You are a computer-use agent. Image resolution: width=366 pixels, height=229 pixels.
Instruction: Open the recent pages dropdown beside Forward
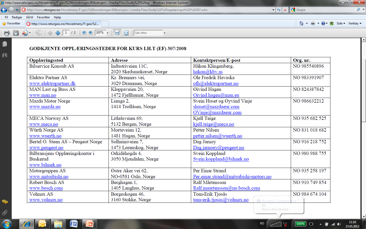17,10
